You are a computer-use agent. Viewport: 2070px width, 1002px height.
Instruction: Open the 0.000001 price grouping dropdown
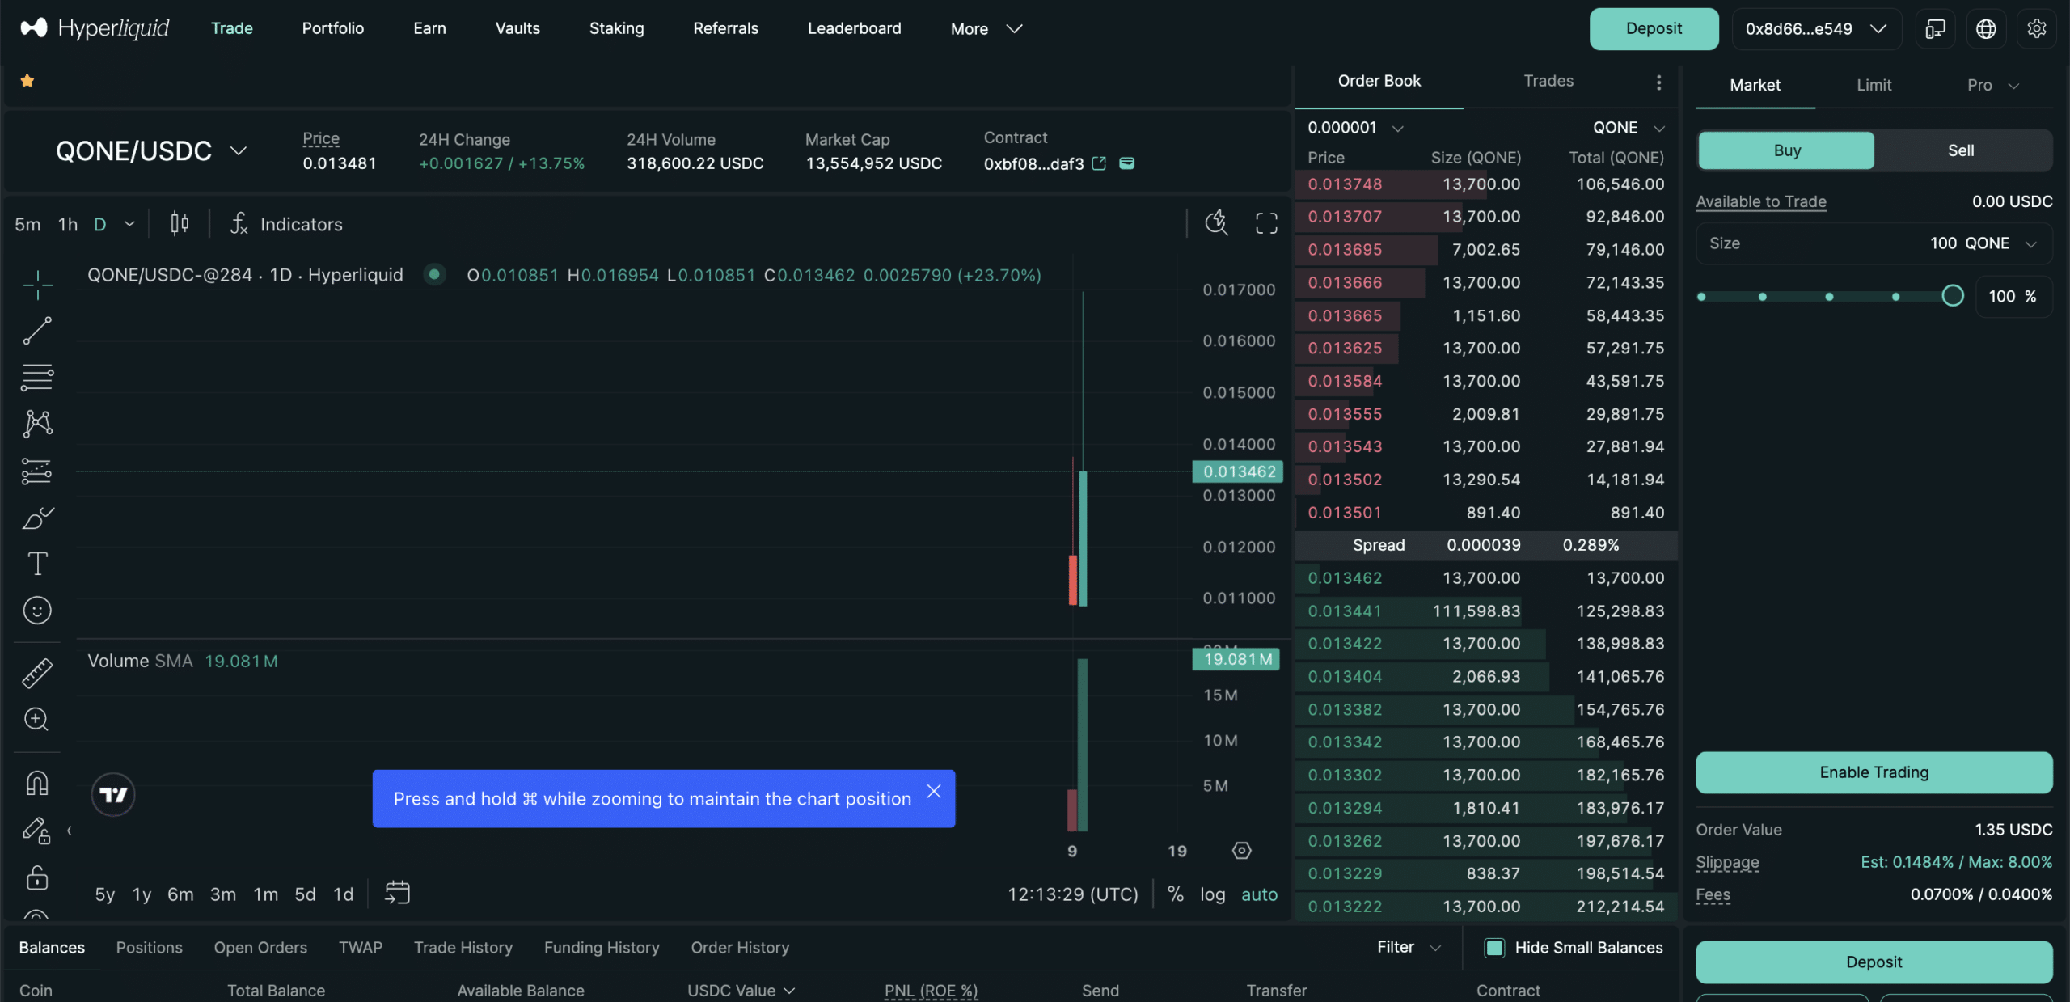1355,128
